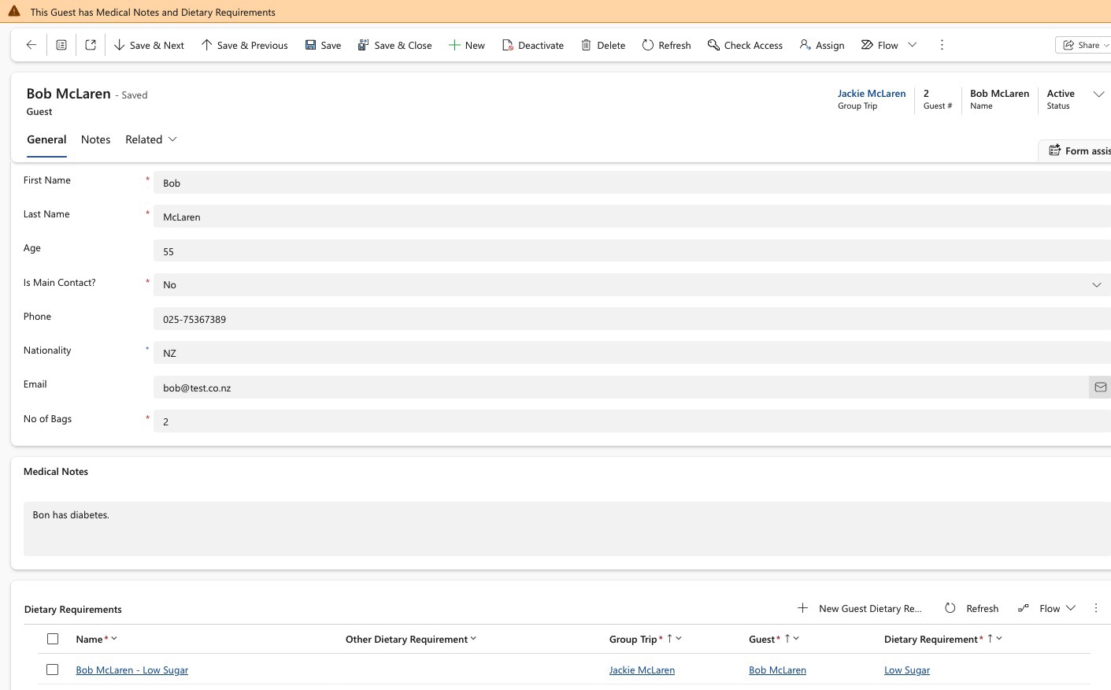Open the record set view icon
The width and height of the screenshot is (1111, 690).
pos(61,45)
